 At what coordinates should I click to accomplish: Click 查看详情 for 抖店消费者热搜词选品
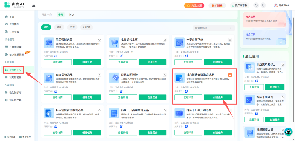click(x=58, y=132)
